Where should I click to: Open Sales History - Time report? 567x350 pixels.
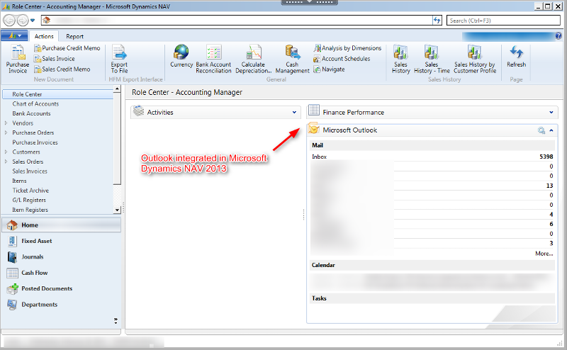[432, 59]
